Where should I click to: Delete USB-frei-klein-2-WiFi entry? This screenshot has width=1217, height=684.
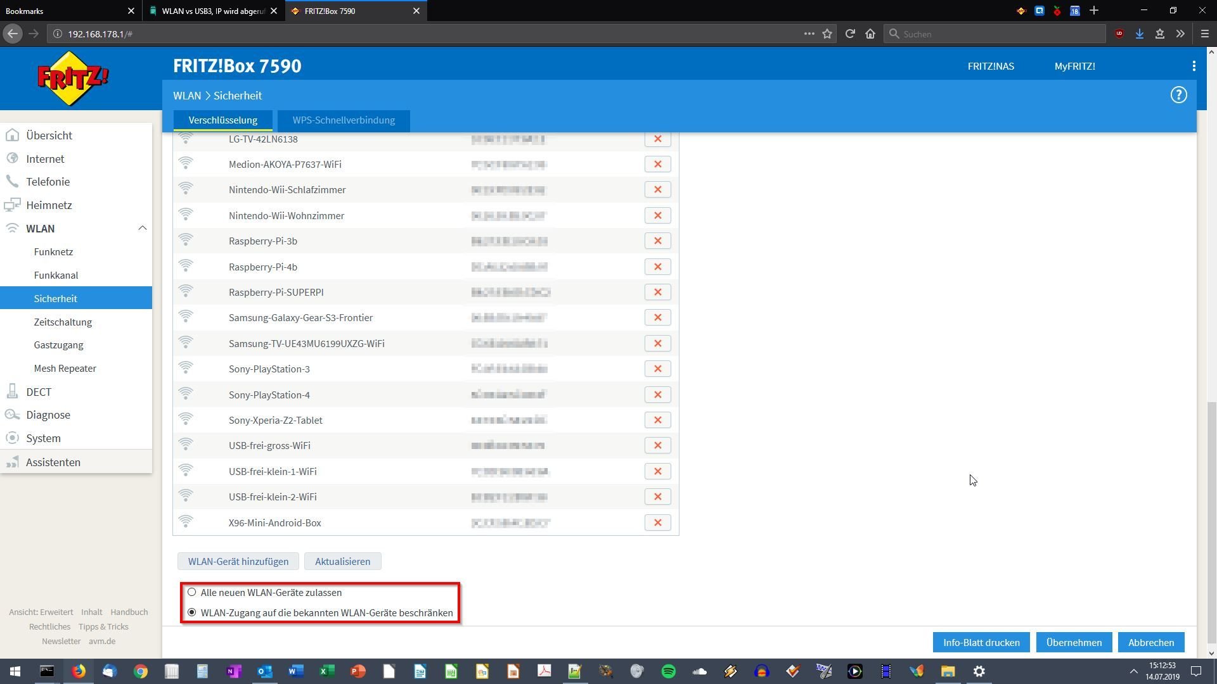[657, 497]
